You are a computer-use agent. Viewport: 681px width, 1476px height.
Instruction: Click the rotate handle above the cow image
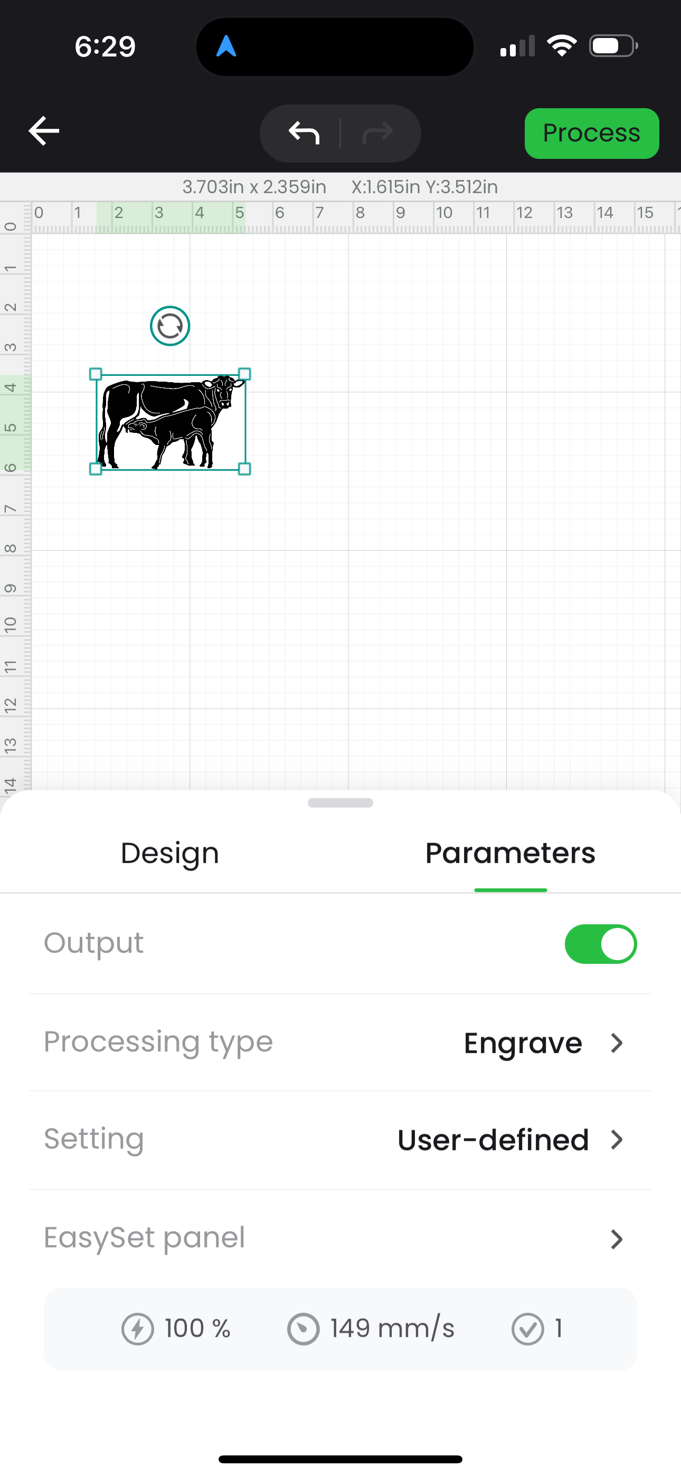[169, 326]
